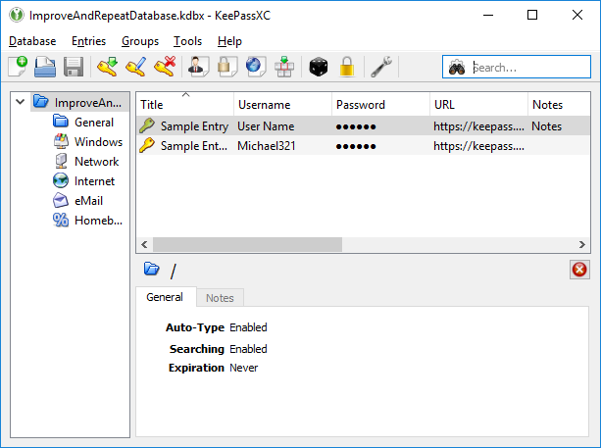Sort entries by the Notes column header
This screenshot has height=448, width=601.
559,104
